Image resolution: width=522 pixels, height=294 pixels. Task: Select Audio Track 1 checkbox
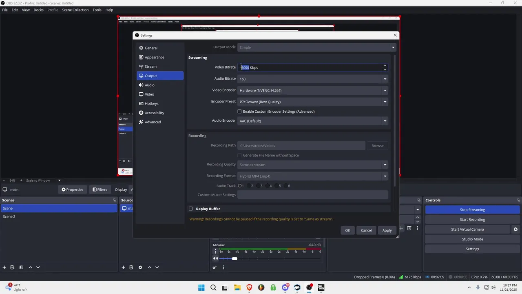tap(240, 186)
